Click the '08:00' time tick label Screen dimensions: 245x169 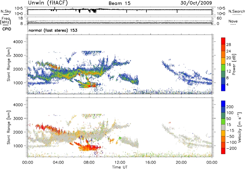[89, 163]
